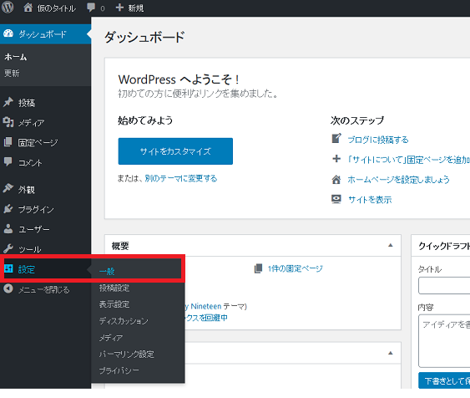
Task: Click the house icon beside ホームページを設定
Action: pos(336,180)
